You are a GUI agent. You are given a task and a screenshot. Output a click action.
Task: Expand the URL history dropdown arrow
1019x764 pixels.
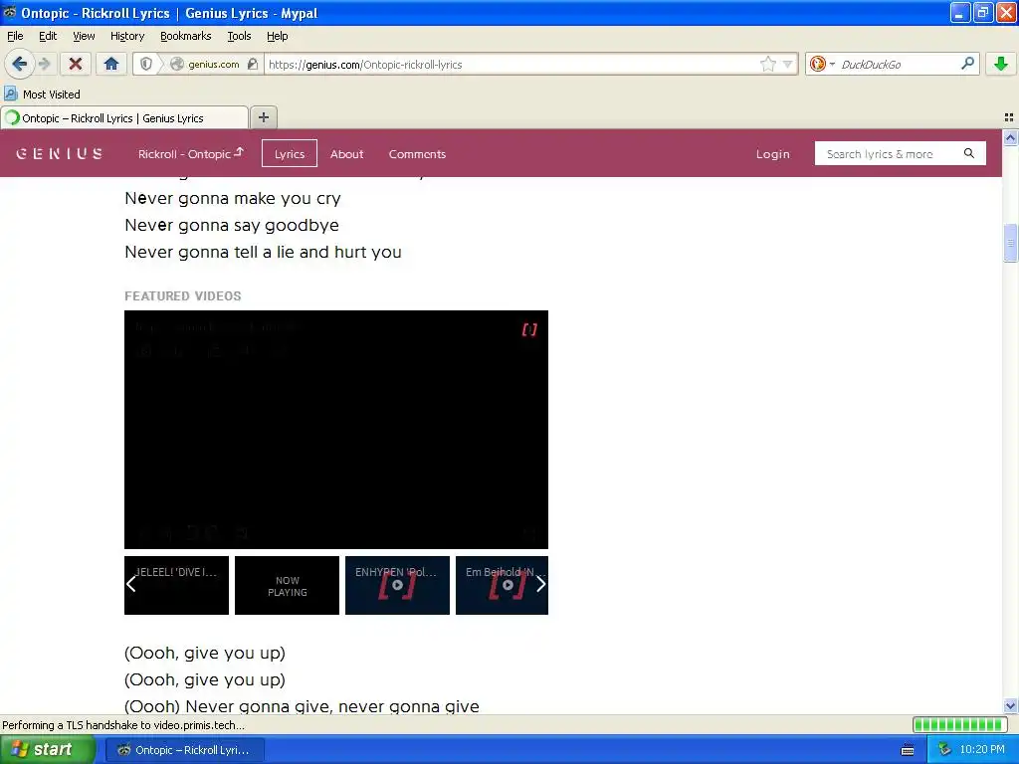click(x=788, y=65)
